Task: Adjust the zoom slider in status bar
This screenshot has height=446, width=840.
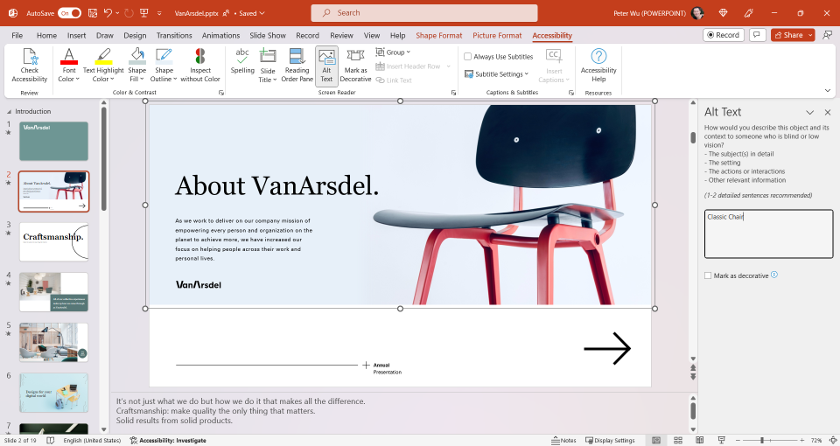Action: 762,440
